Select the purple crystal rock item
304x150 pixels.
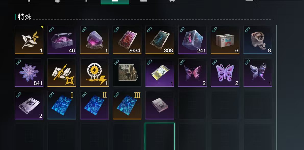click(94, 40)
